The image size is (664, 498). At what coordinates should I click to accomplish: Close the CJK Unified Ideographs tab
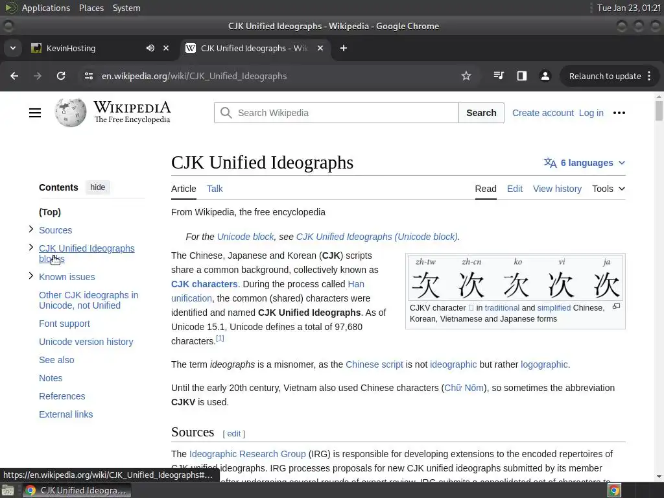click(x=320, y=48)
